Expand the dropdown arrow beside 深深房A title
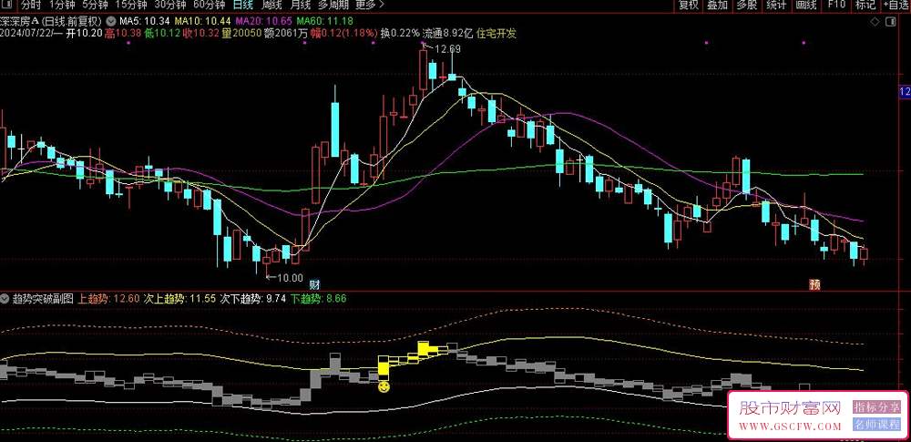 pyautogui.click(x=111, y=21)
